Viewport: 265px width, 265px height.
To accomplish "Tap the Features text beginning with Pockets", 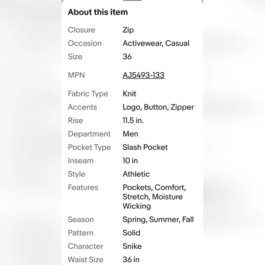I will click(154, 197).
